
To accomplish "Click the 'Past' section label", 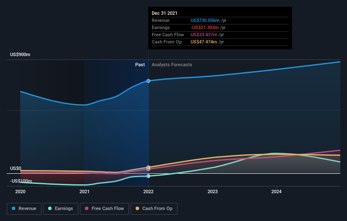I will pos(140,65).
